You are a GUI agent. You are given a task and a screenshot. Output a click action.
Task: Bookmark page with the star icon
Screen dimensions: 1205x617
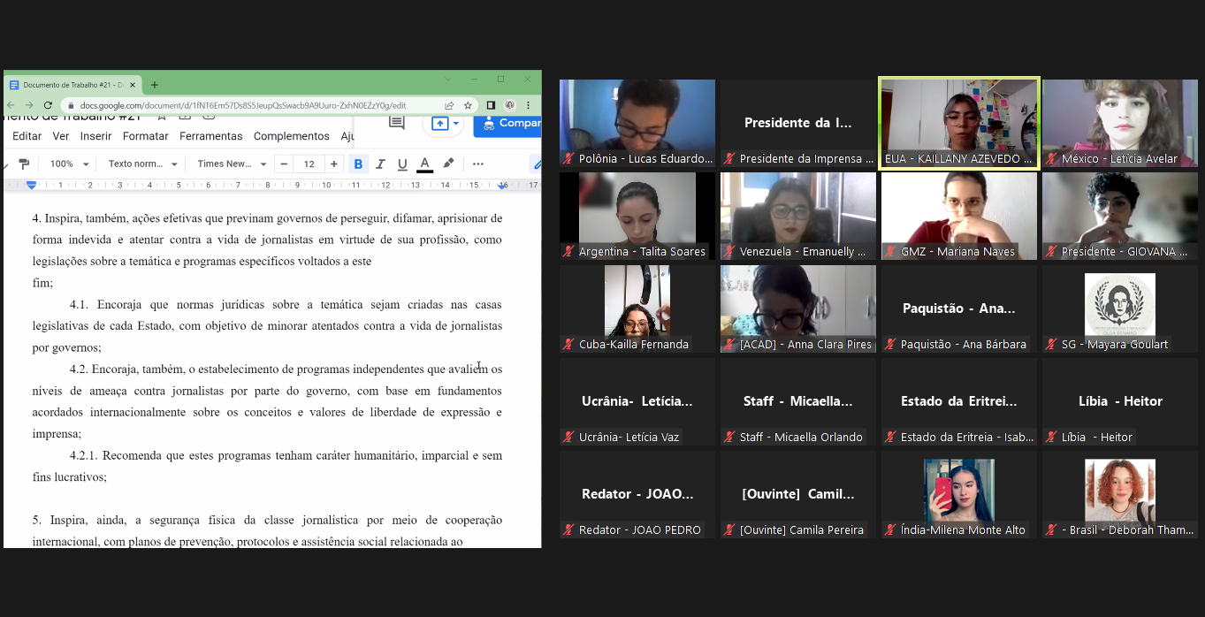click(x=468, y=105)
